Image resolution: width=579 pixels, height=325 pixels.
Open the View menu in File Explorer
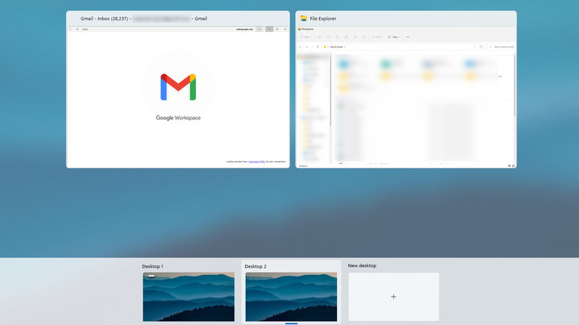[393, 37]
